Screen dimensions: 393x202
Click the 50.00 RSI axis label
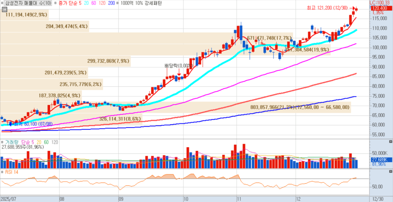tap(377, 187)
